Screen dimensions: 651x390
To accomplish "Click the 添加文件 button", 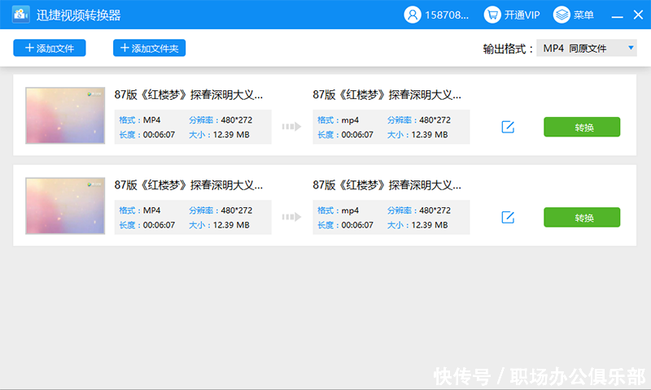I will point(50,48).
